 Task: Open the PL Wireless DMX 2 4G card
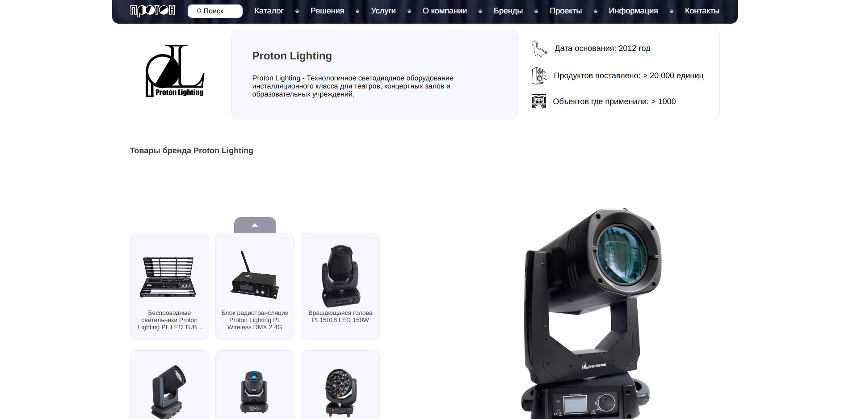(255, 286)
